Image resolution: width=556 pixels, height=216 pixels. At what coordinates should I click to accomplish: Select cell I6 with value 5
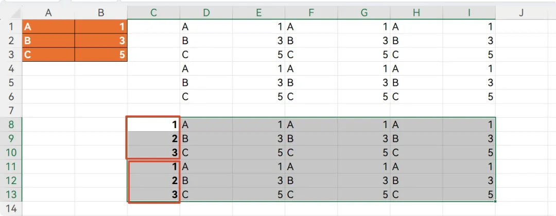[469, 97]
